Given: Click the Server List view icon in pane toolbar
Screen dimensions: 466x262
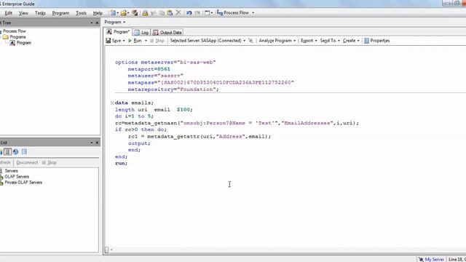Looking at the screenshot, I should tap(8, 152).
